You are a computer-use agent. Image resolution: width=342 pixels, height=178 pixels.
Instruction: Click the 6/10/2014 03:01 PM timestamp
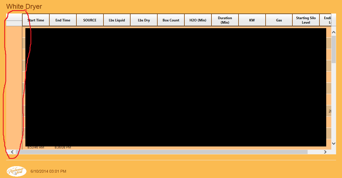coord(48,171)
